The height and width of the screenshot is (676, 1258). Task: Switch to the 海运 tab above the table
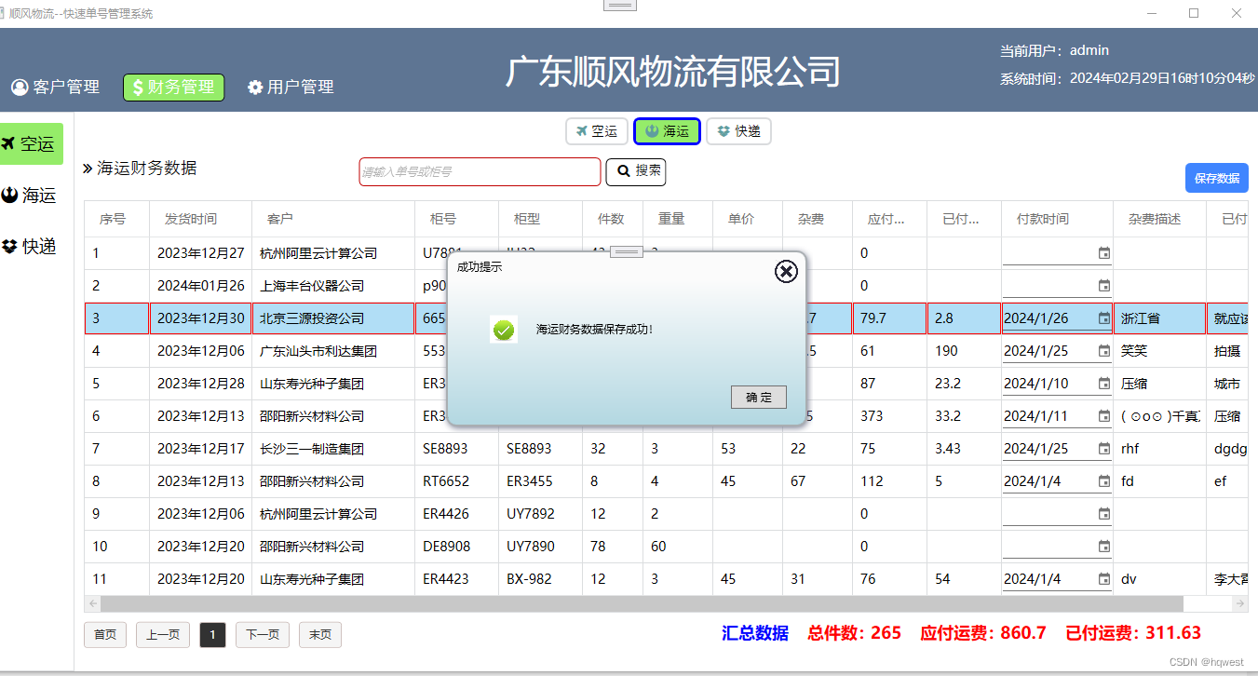(x=667, y=132)
